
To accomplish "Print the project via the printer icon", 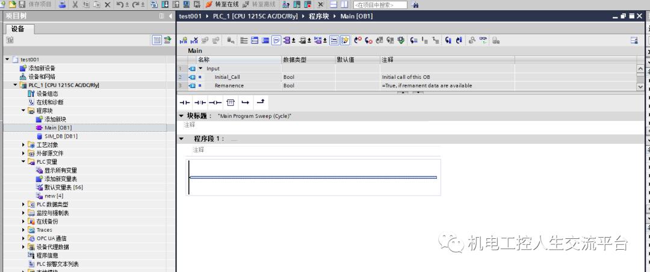I will click(62, 5).
